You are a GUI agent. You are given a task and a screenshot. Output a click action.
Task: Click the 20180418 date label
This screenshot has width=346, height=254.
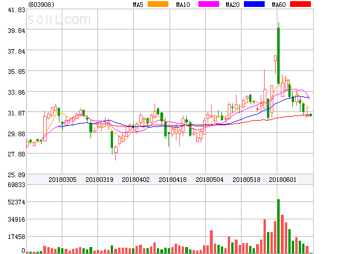[x=172, y=180]
